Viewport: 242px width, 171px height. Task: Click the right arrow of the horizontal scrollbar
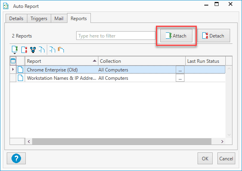coord(222,141)
